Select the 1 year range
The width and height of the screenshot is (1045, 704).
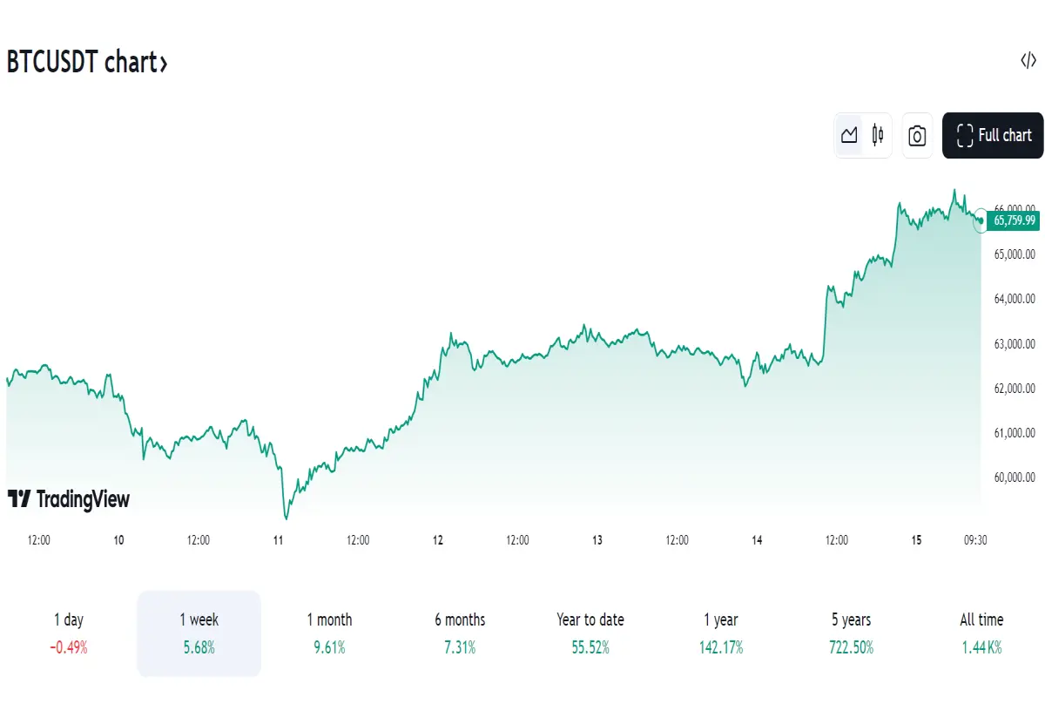[720, 633]
